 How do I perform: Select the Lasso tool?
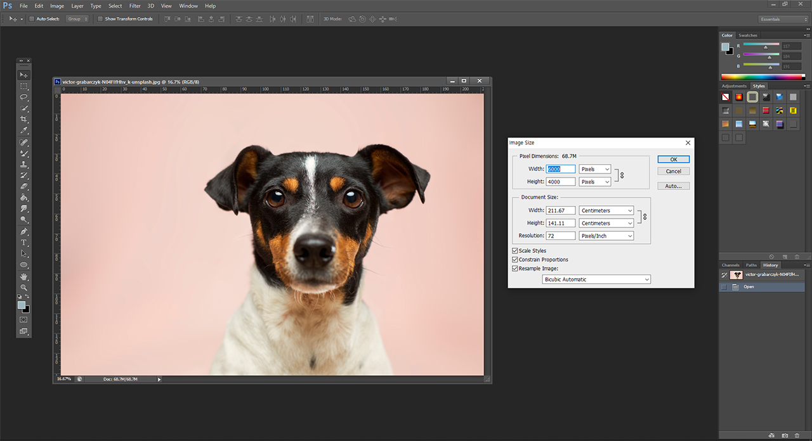pos(24,97)
